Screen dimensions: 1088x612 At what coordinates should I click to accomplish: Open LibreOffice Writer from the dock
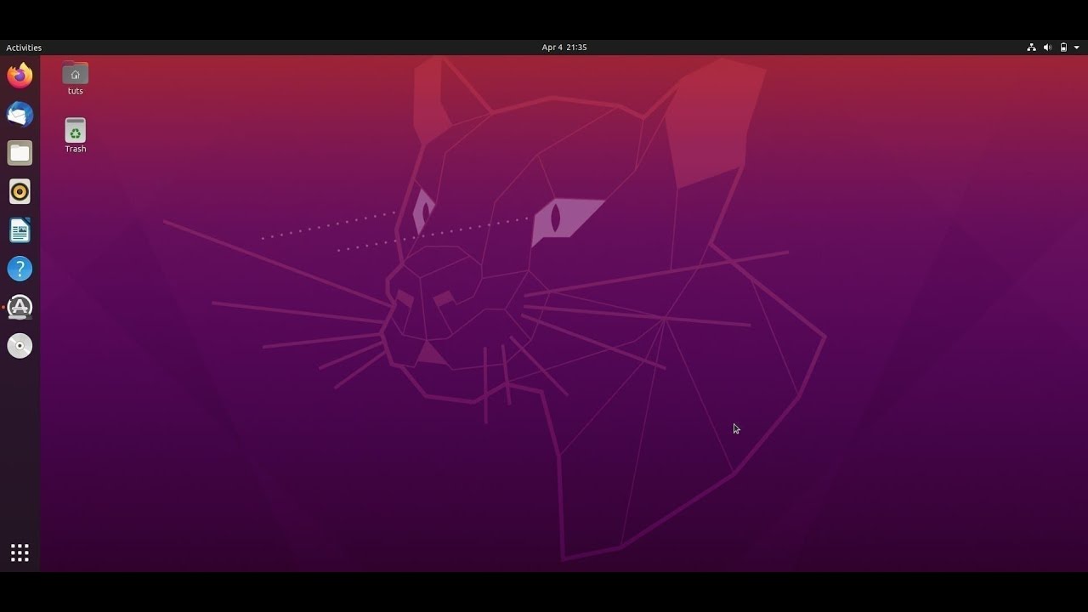pyautogui.click(x=20, y=230)
